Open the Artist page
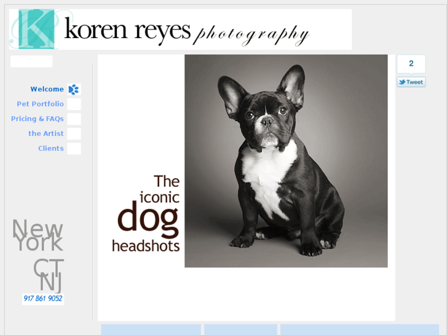This screenshot has width=447, height=335. tap(46, 134)
